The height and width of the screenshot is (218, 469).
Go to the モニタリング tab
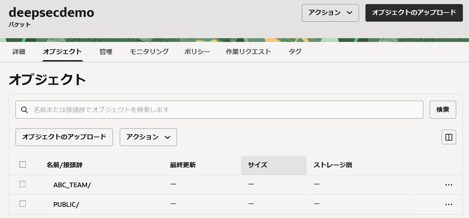(149, 52)
